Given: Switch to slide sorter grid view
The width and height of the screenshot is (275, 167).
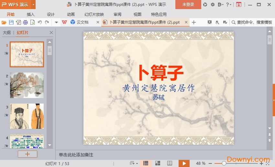Looking at the screenshot, I should click(x=158, y=163).
